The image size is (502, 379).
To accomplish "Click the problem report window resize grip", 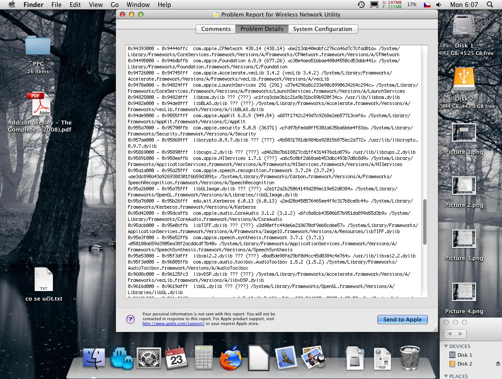I will tap(435, 329).
